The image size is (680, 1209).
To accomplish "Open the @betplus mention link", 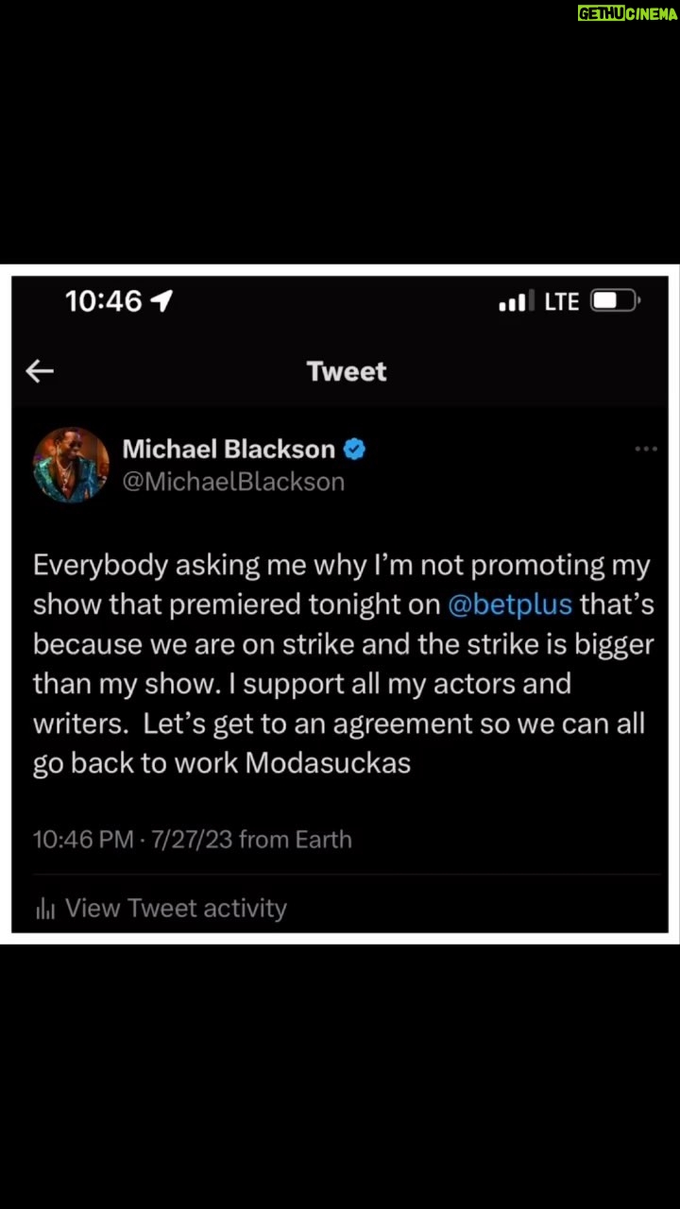I will 510,604.
